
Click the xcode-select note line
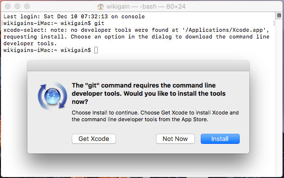(x=136, y=30)
